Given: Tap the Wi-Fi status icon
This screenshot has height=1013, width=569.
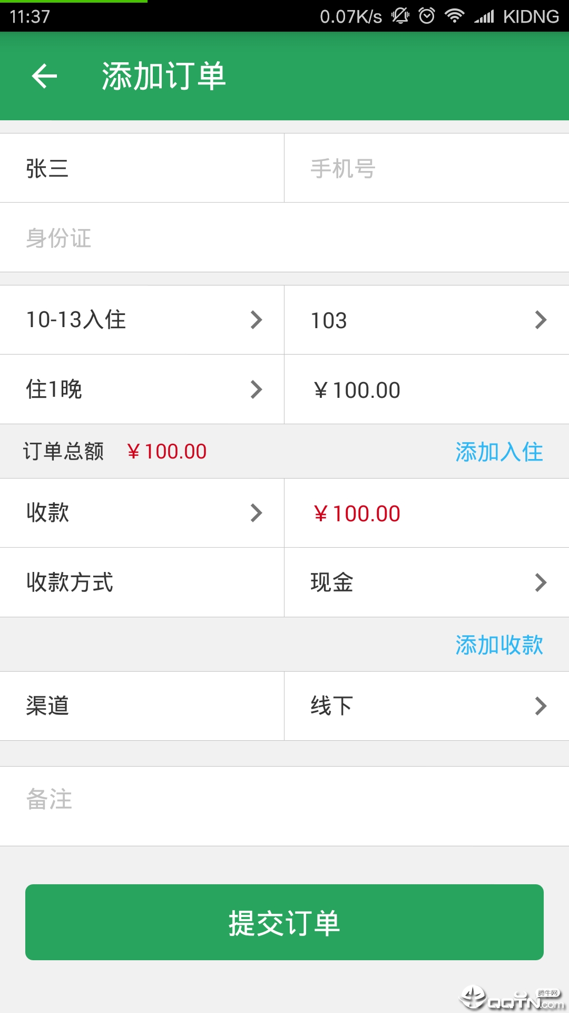Looking at the screenshot, I should (454, 16).
